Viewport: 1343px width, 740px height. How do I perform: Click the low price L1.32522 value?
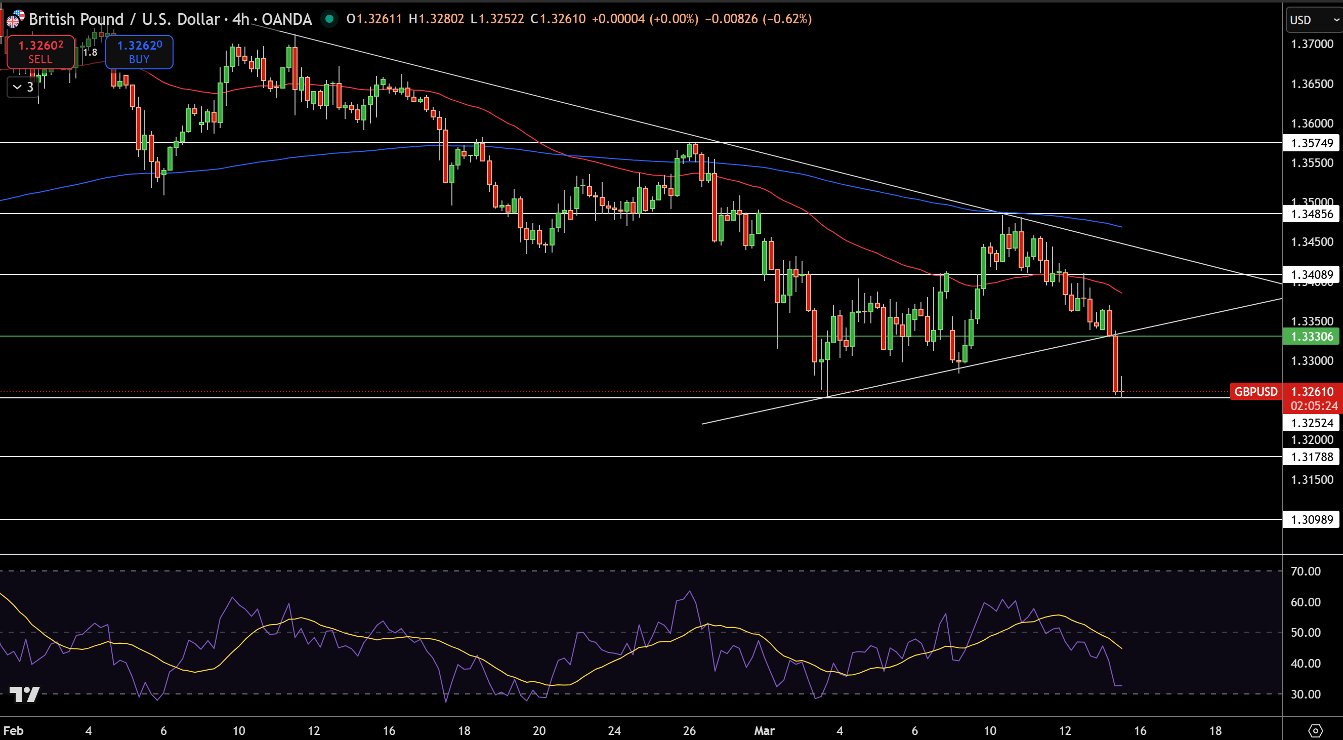497,19
